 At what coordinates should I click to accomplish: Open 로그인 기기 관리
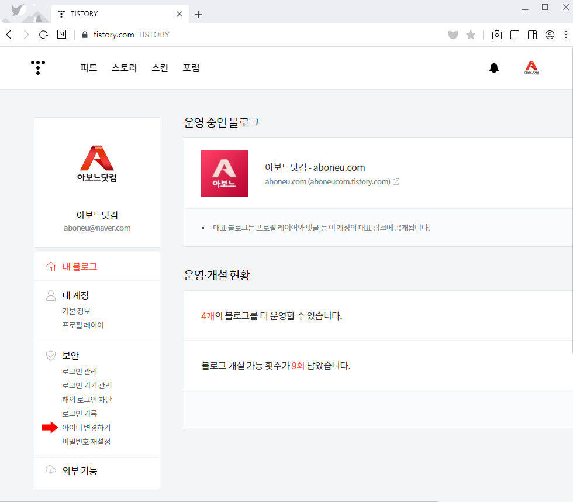click(x=87, y=386)
